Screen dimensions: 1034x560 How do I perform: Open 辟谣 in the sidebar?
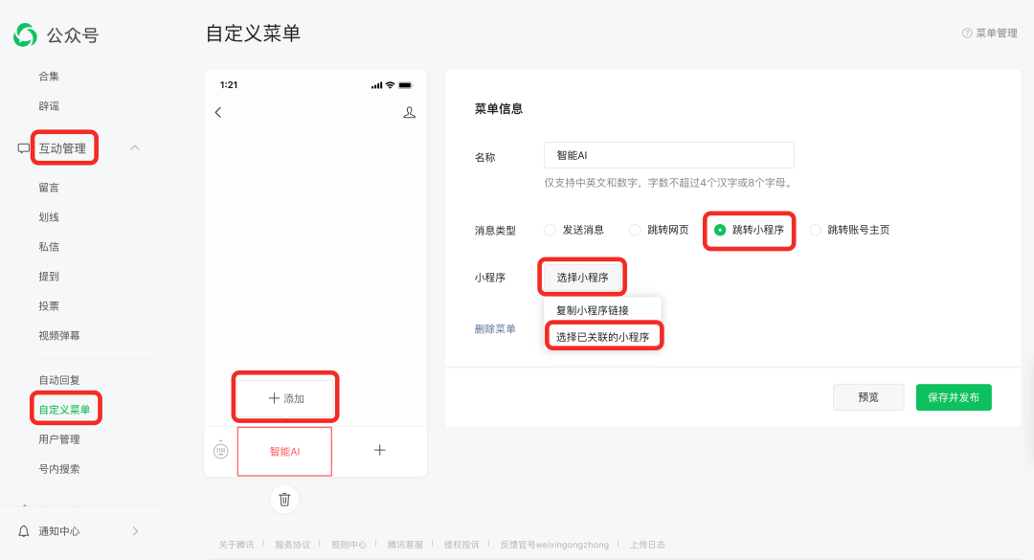pos(49,106)
